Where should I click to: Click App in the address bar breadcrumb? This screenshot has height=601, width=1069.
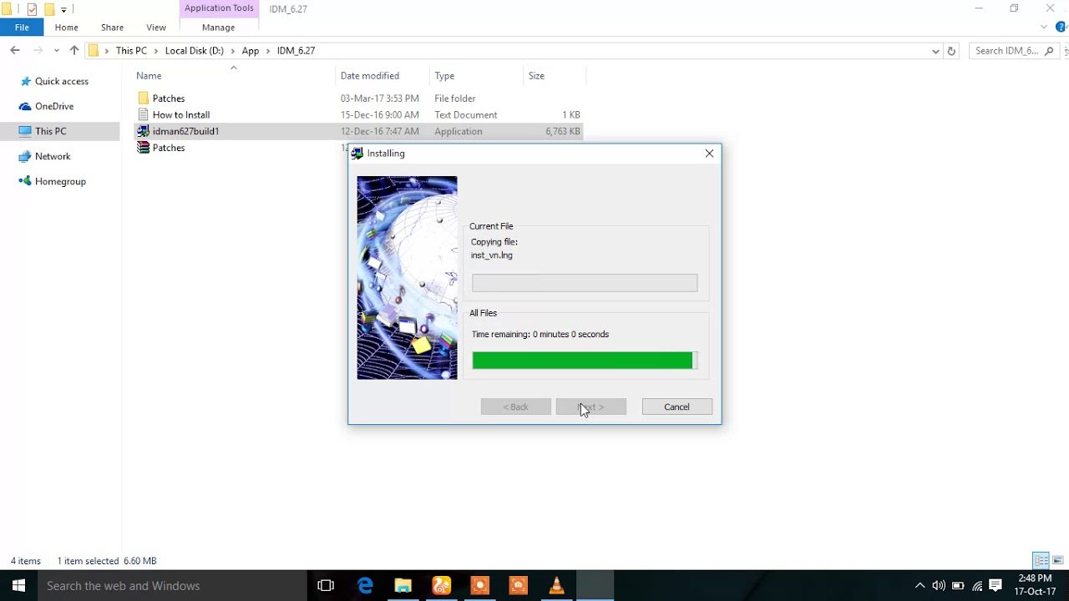coord(251,51)
